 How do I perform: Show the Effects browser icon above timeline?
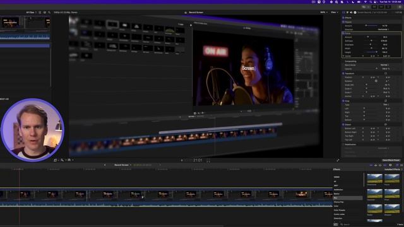tap(397, 165)
